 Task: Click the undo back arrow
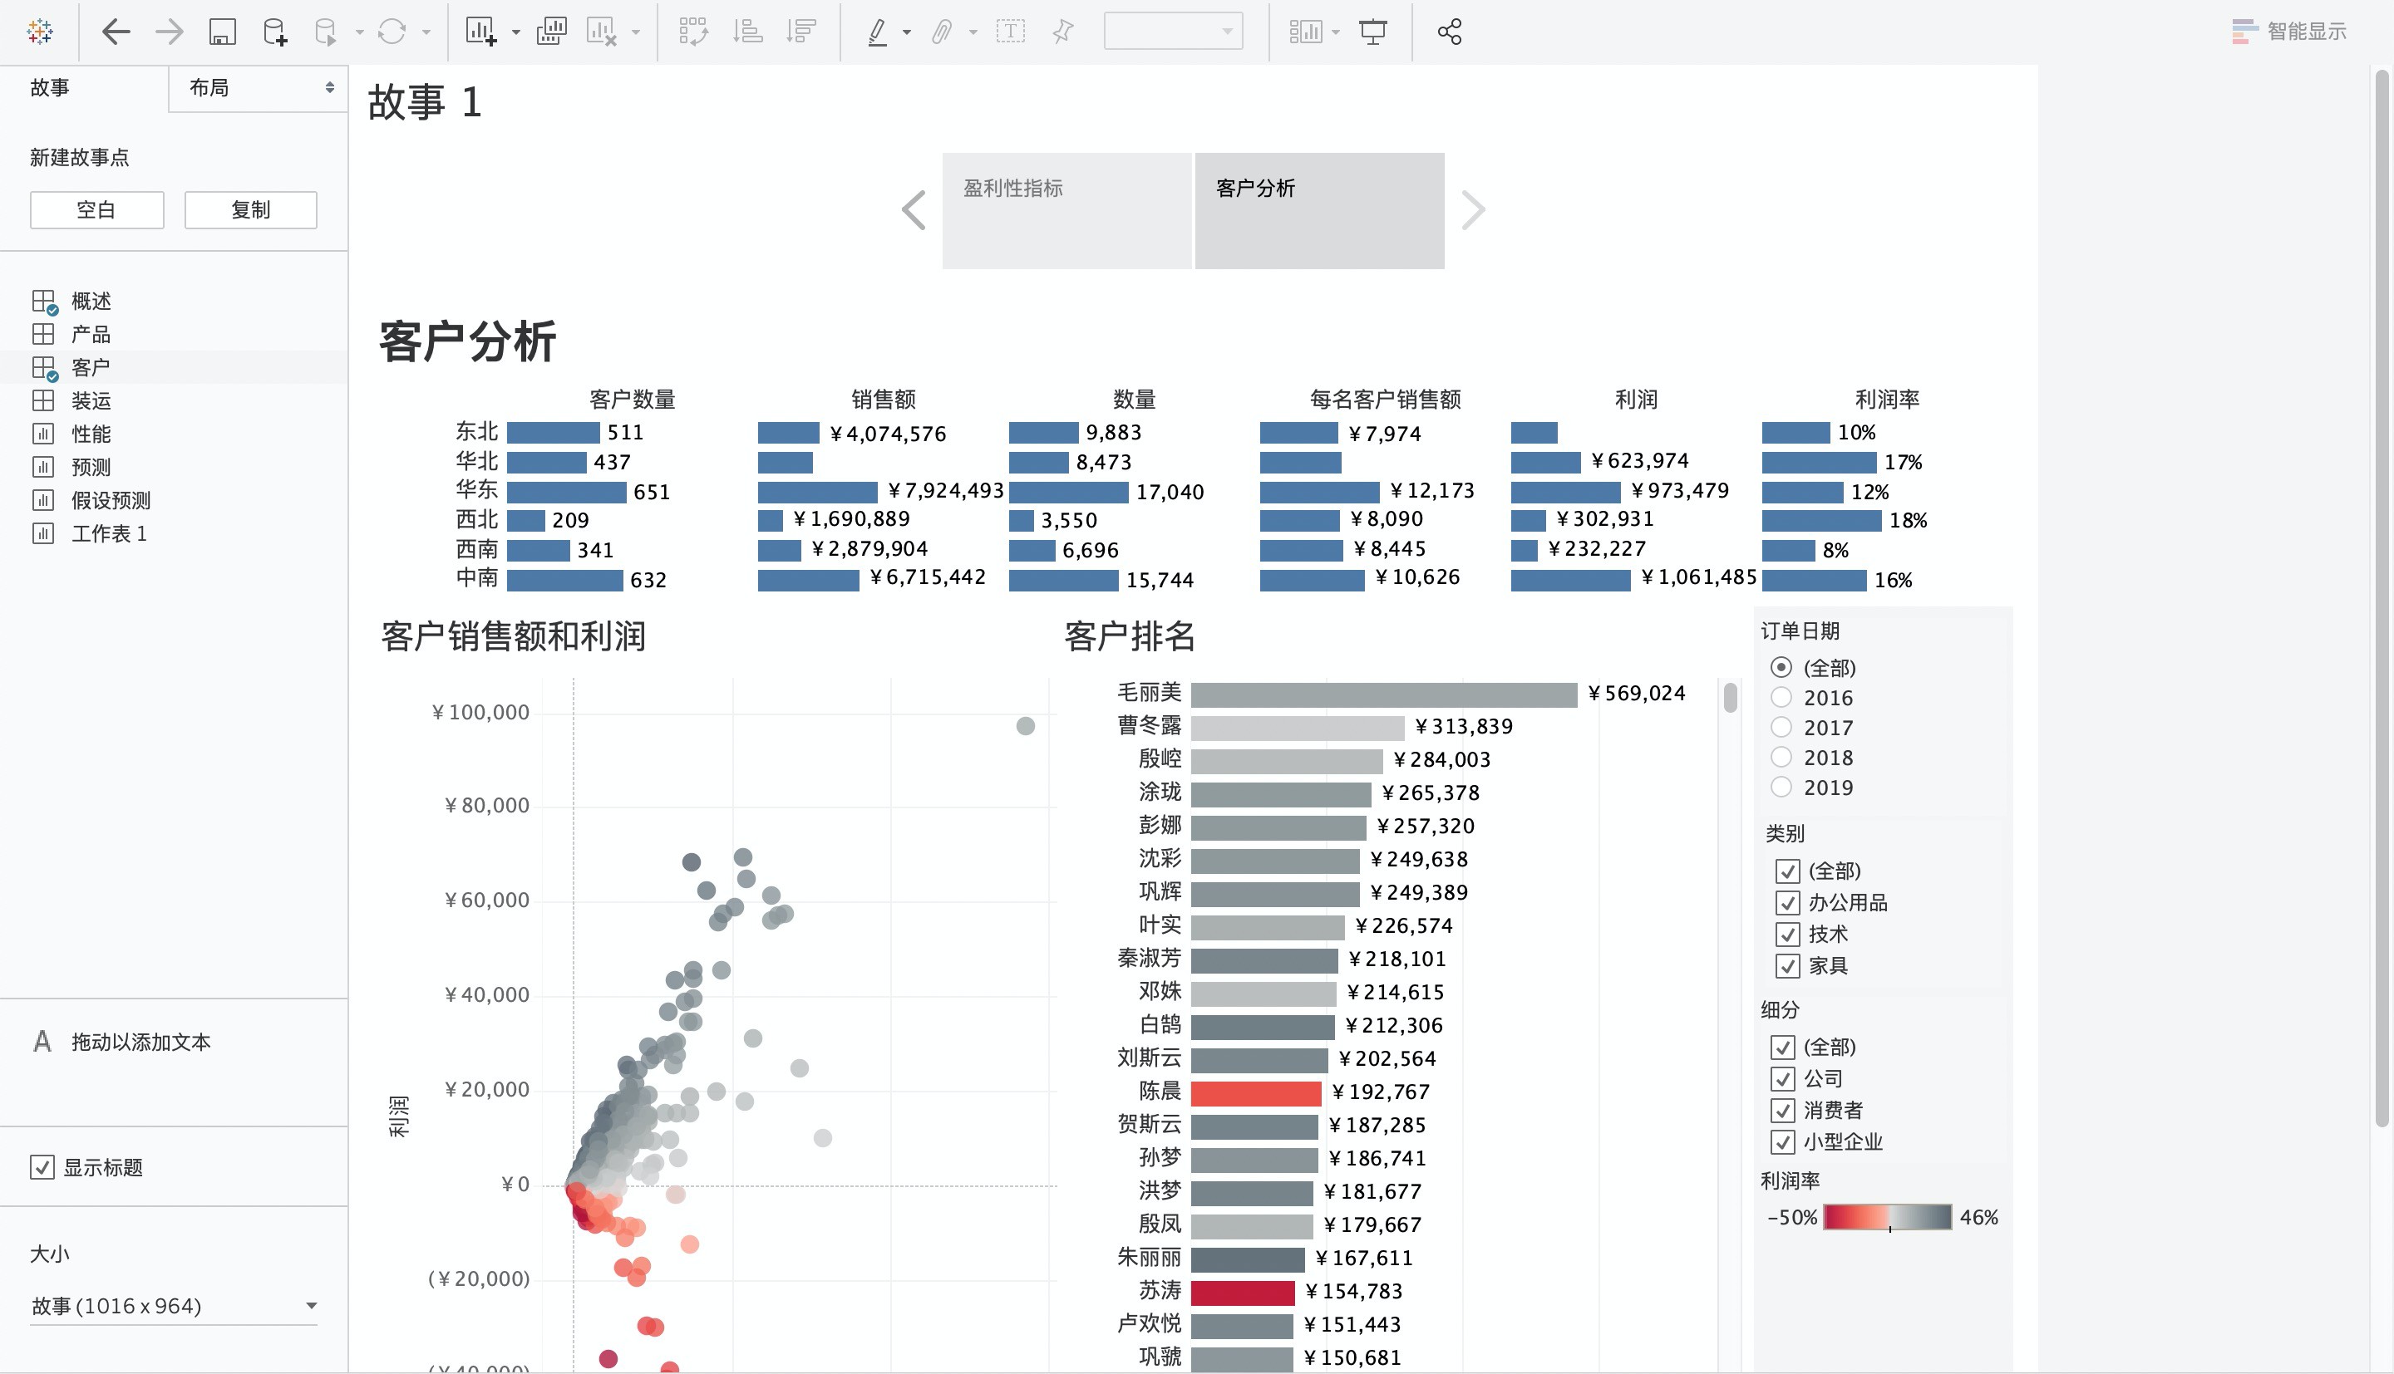click(116, 32)
